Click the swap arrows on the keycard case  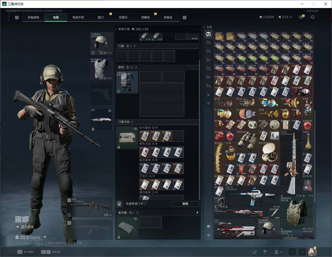[135, 129]
